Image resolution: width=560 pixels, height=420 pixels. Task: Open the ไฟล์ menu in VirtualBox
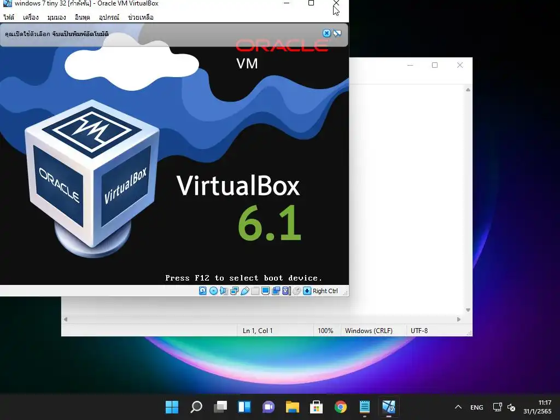pos(9,17)
